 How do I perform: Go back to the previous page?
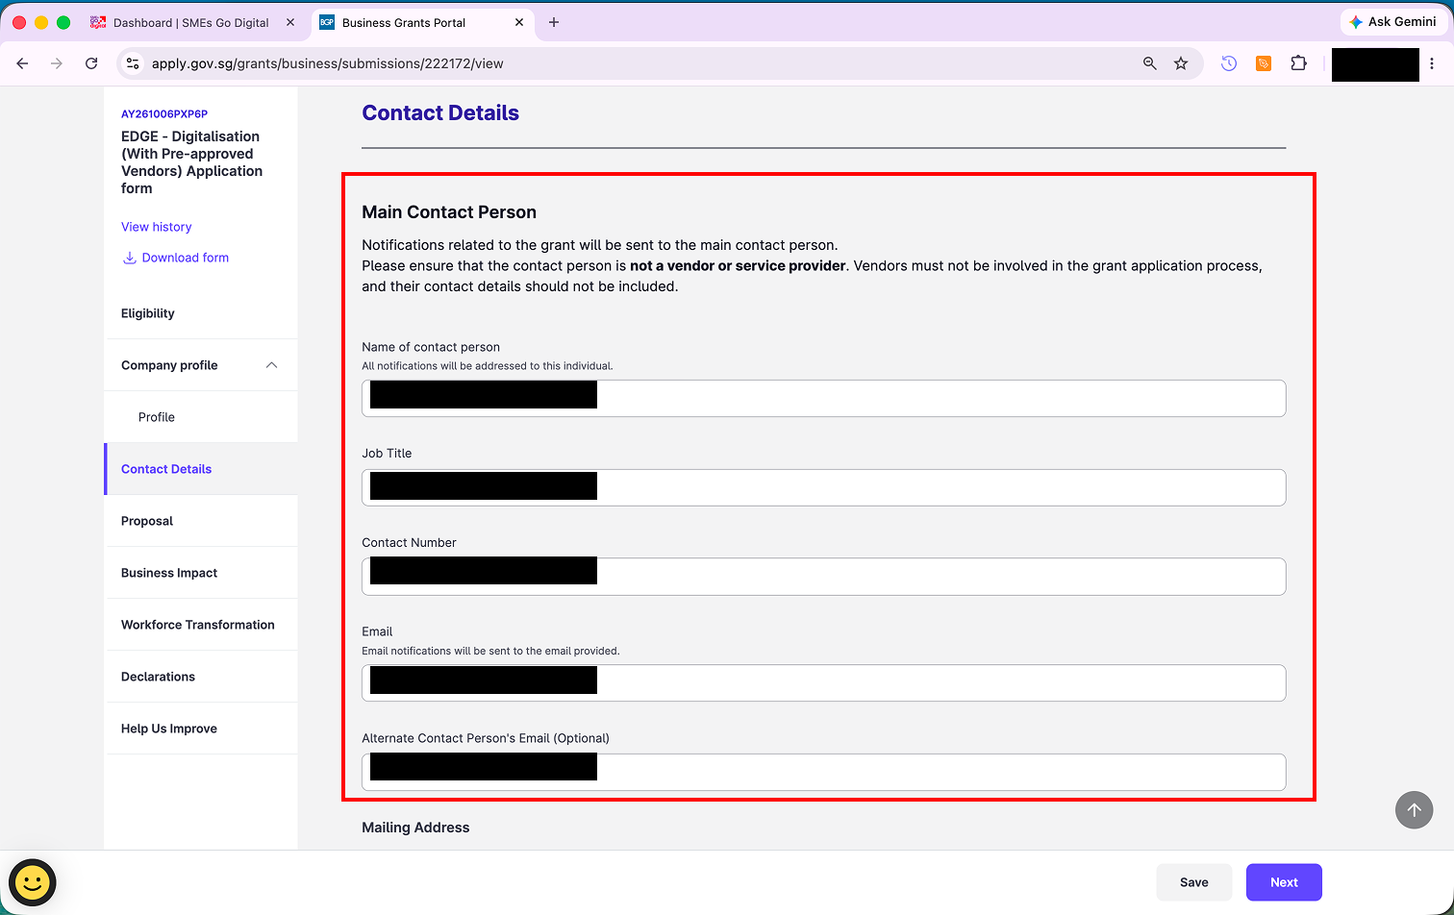[22, 63]
